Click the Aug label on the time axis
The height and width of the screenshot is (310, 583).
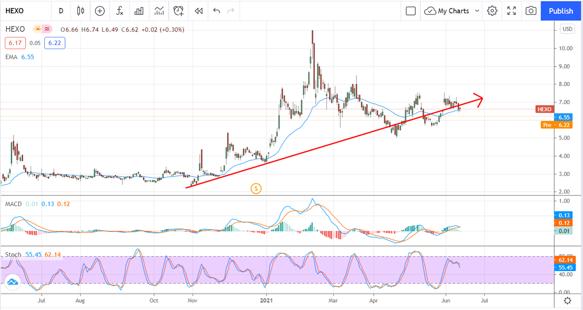(81, 301)
